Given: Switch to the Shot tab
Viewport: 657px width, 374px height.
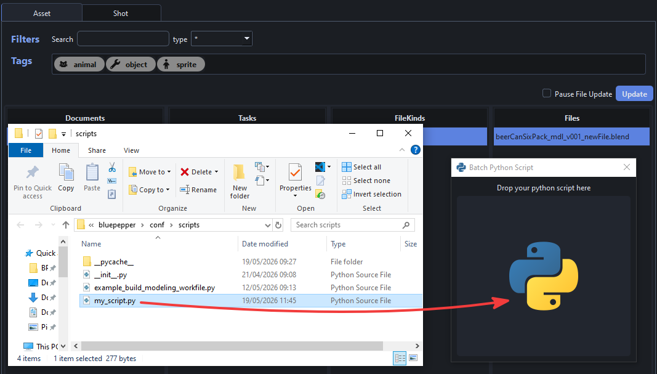Looking at the screenshot, I should (x=121, y=14).
